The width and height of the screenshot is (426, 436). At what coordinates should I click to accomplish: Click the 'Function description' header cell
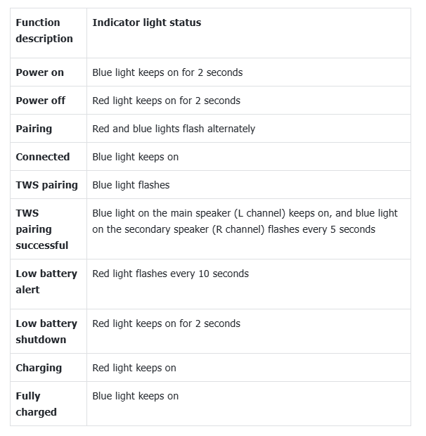tap(44, 31)
